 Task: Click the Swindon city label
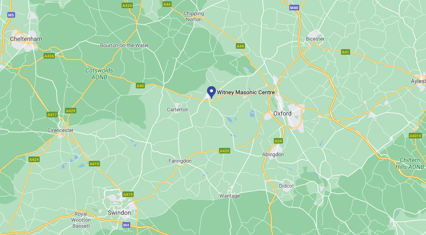[119, 213]
